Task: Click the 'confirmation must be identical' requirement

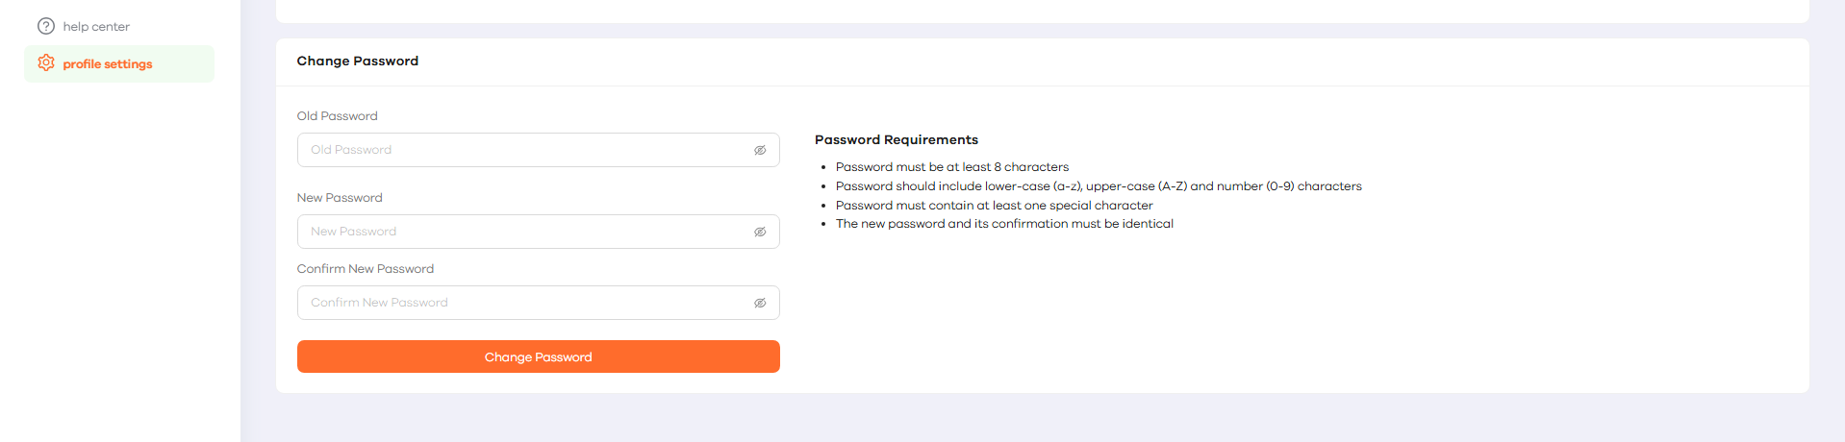Action: pyautogui.click(x=1004, y=224)
